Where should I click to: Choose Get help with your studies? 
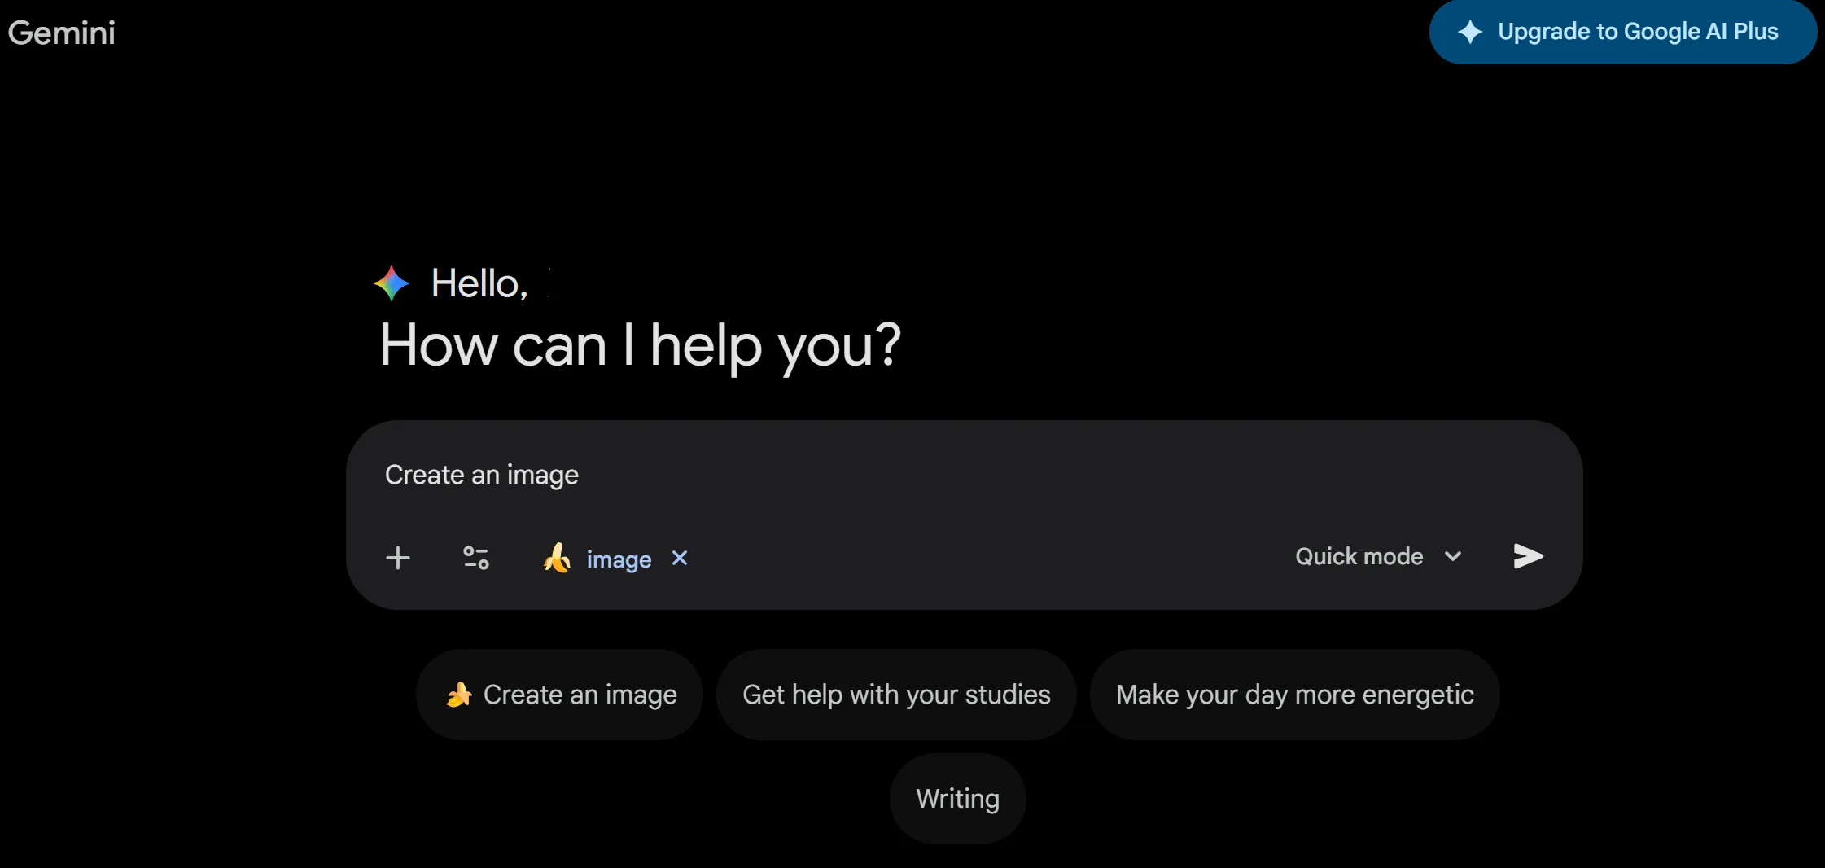click(x=895, y=694)
